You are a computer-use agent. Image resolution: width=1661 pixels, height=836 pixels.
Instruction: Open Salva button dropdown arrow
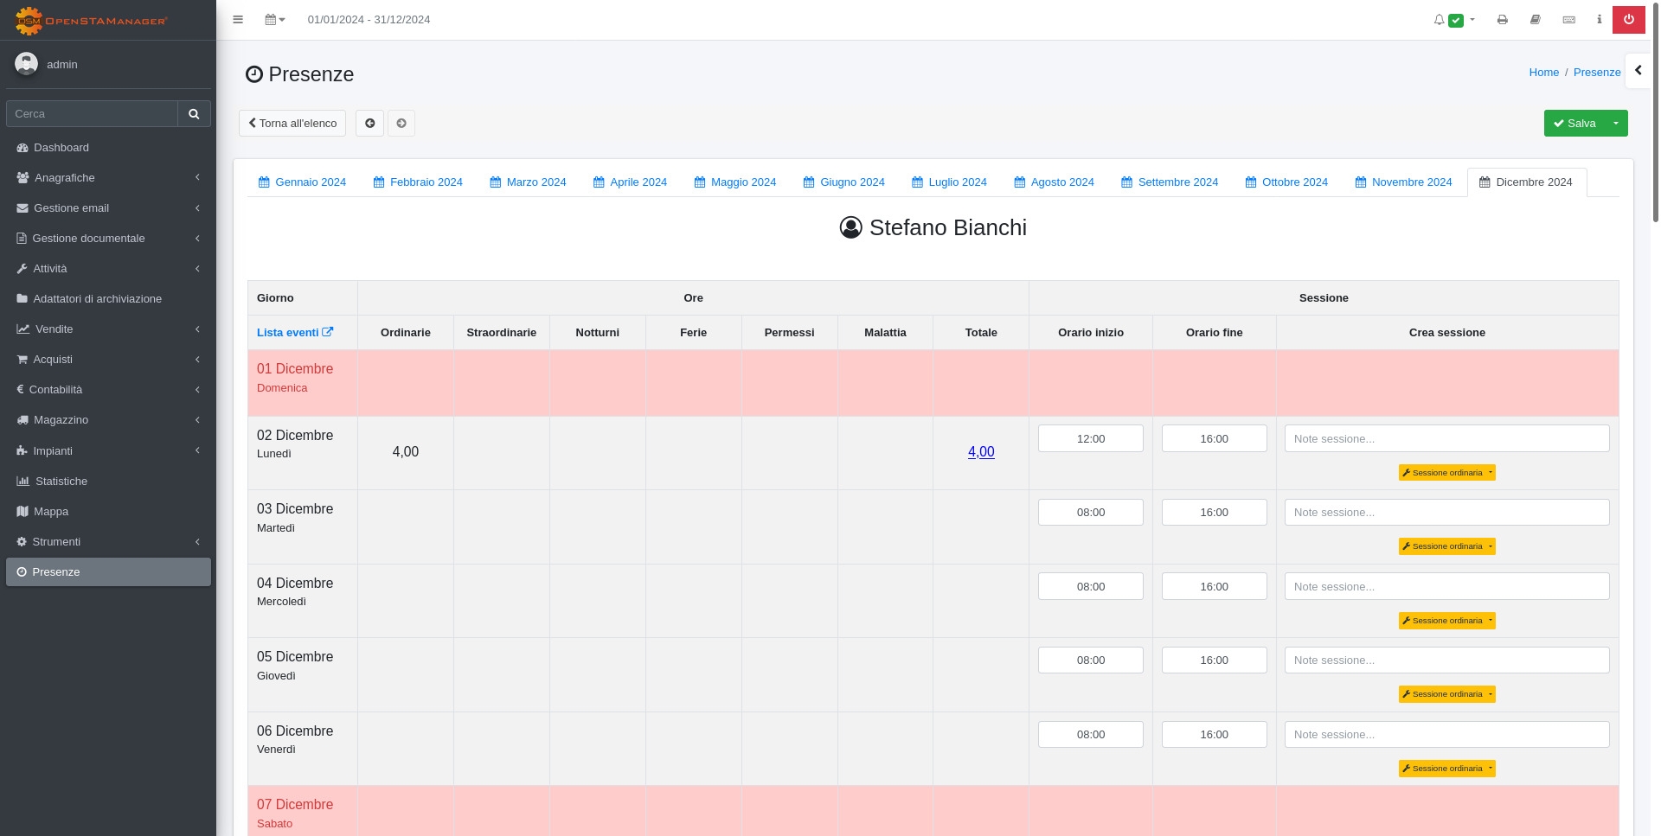[x=1616, y=123]
